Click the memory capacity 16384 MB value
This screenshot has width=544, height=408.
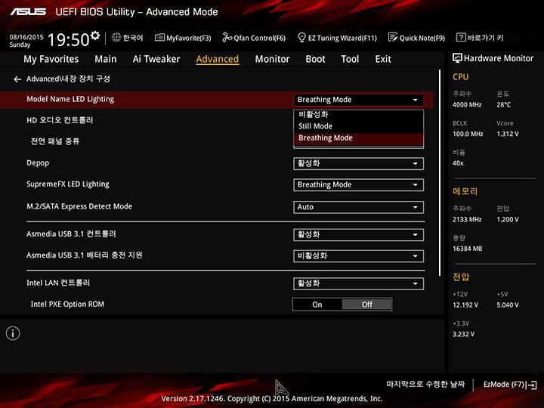pyautogui.click(x=468, y=249)
